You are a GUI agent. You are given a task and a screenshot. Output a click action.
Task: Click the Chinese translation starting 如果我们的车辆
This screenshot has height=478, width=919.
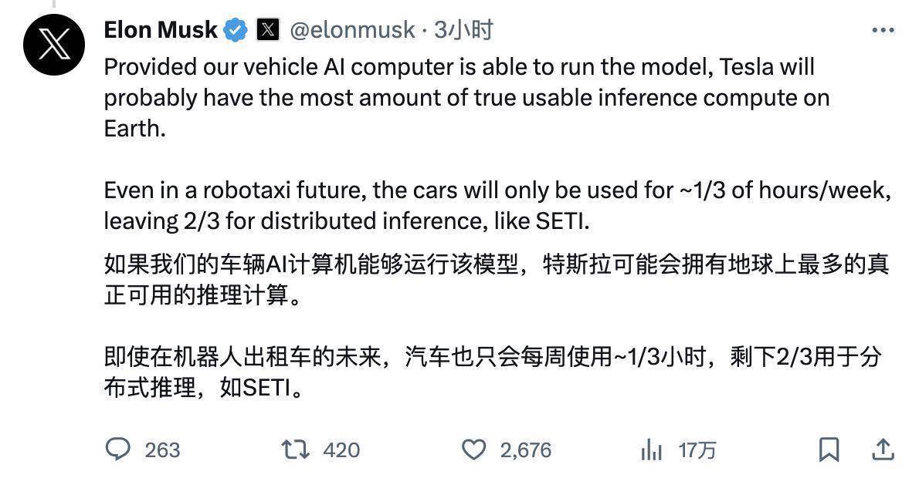tap(494, 280)
